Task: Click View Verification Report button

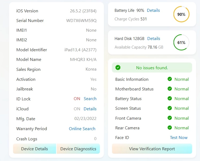Action: pos(152,149)
